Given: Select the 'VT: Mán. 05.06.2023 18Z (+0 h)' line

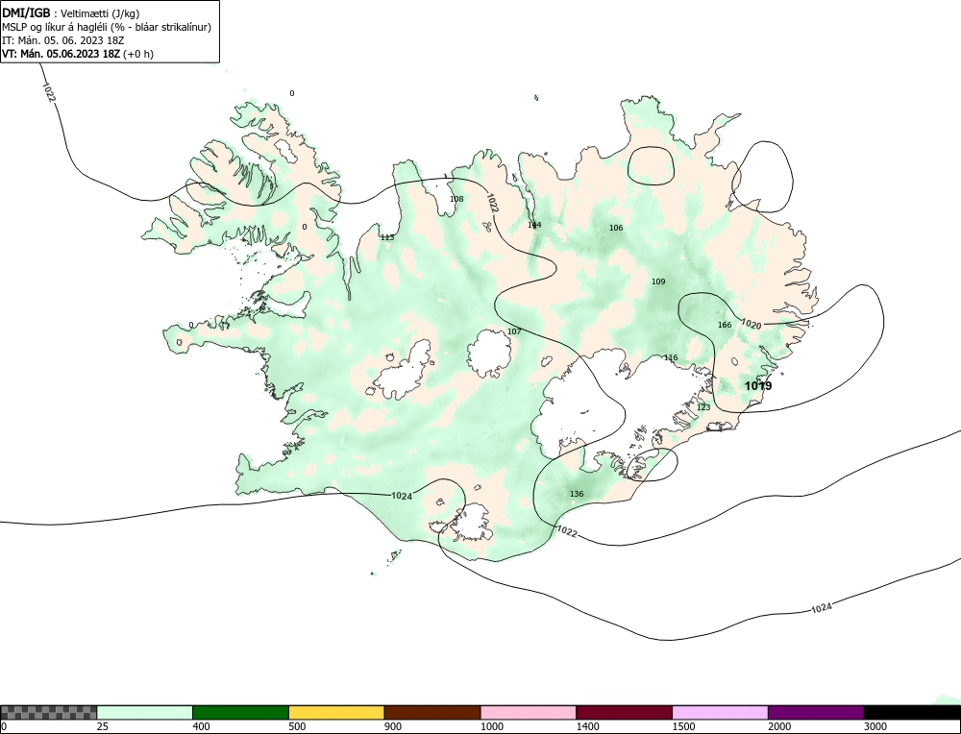Looking at the screenshot, I should [78, 54].
